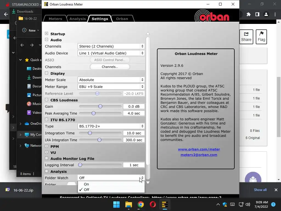281x211 pixels.
Task: Open Windows Start button
Action: point(116,204)
